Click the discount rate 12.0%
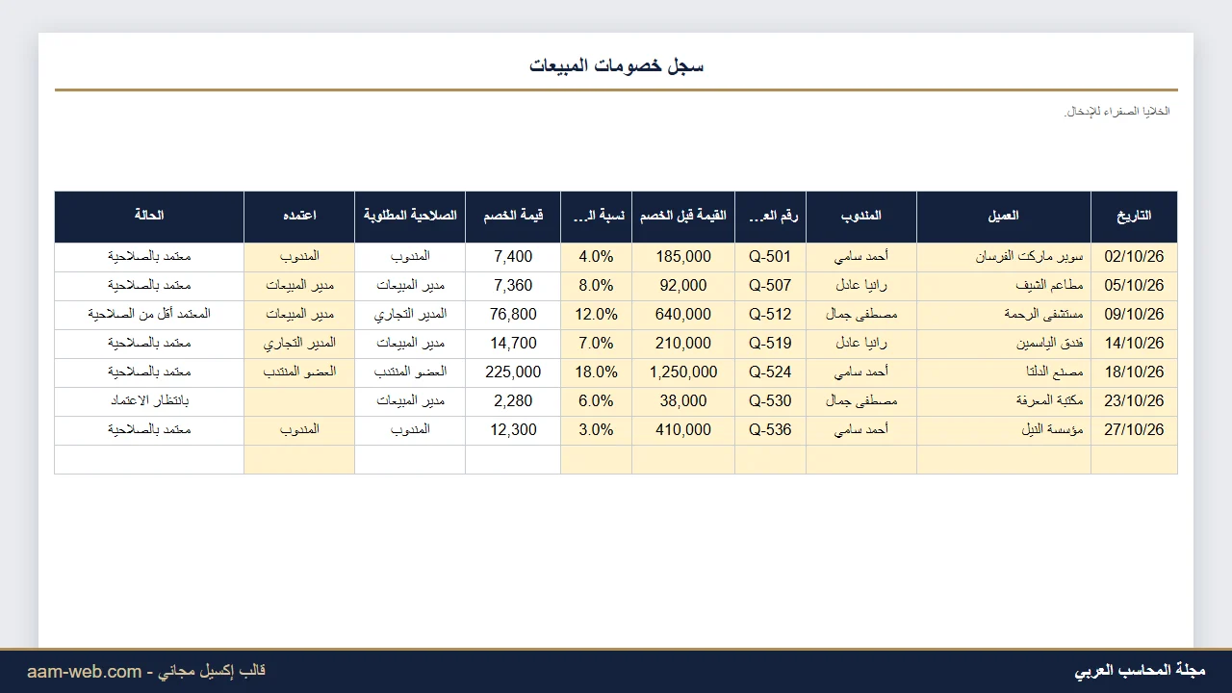1232x693 pixels. (596, 315)
